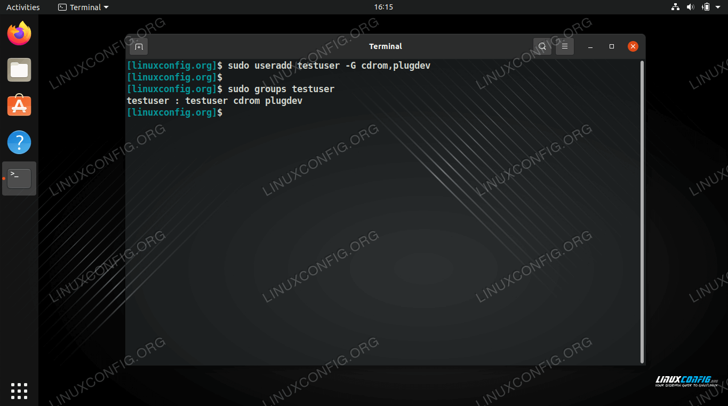Expand the Terminal app menu in top bar

[83, 7]
